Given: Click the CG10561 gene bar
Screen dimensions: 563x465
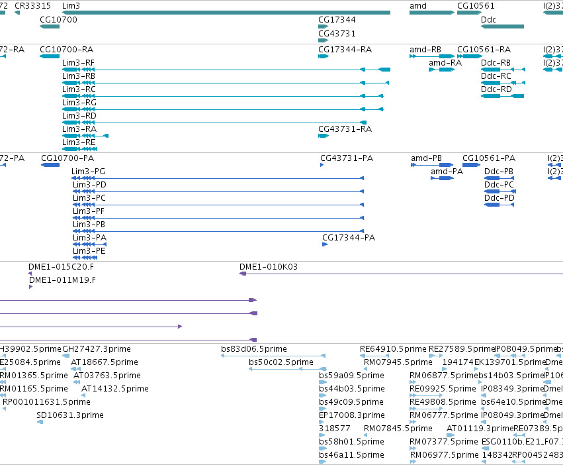Looking at the screenshot, I should click(x=469, y=13).
